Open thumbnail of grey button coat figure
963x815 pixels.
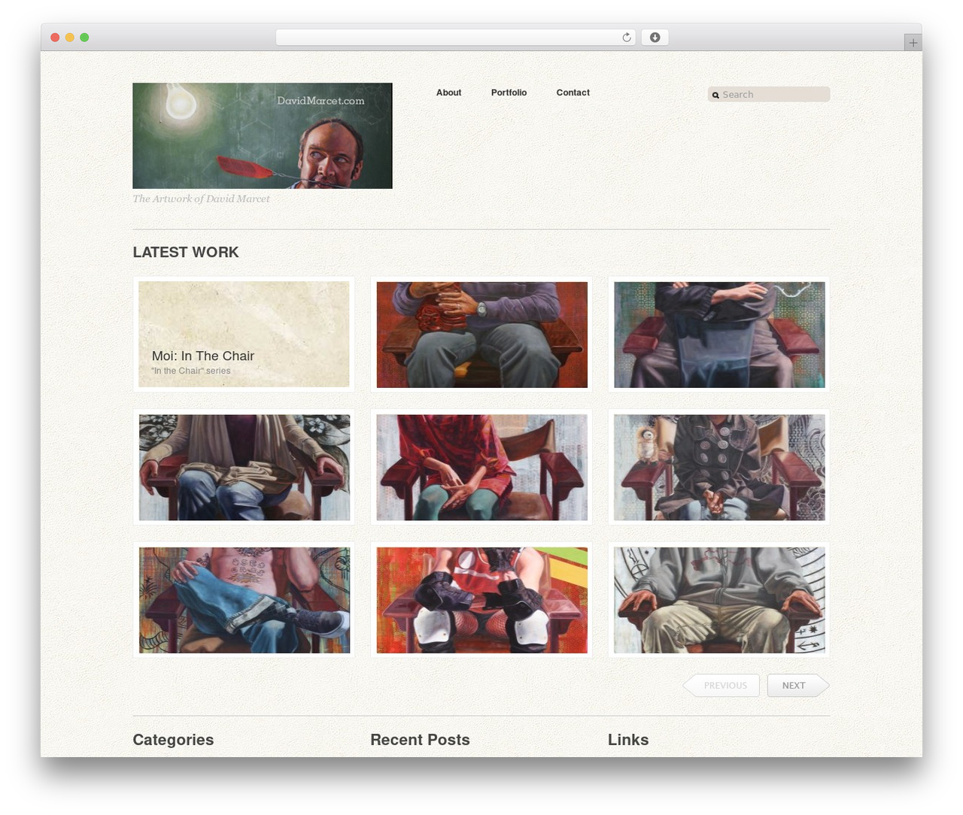(x=719, y=468)
